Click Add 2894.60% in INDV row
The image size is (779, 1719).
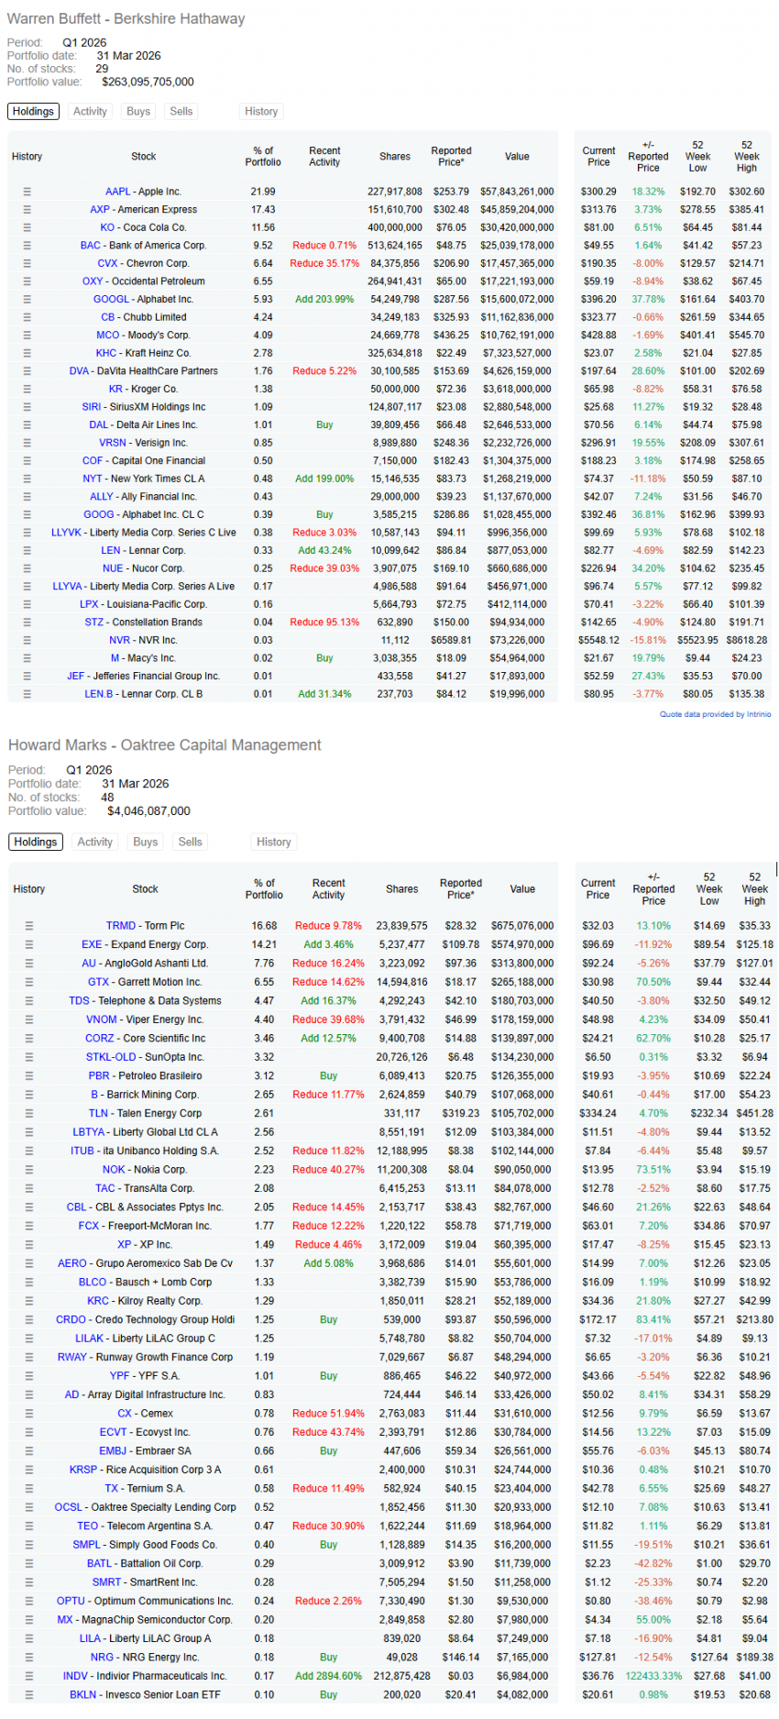[x=328, y=1676]
